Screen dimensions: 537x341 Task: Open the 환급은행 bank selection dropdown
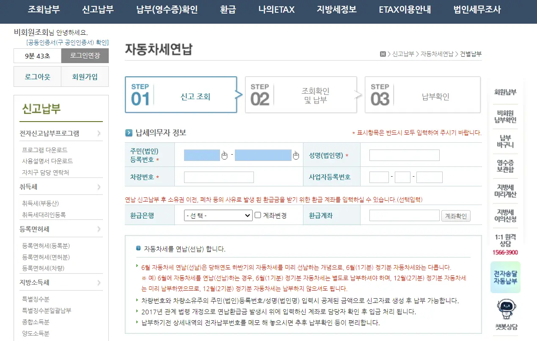(217, 215)
